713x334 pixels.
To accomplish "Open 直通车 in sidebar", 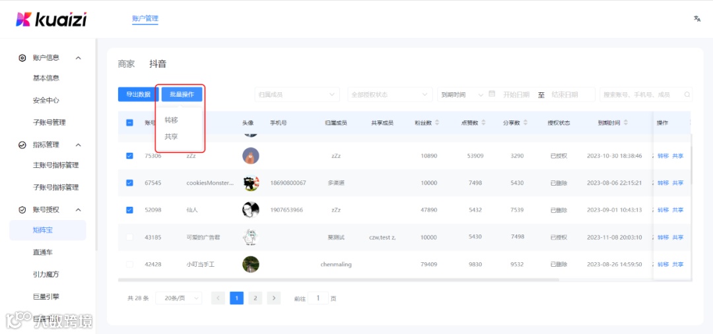I will click(43, 252).
